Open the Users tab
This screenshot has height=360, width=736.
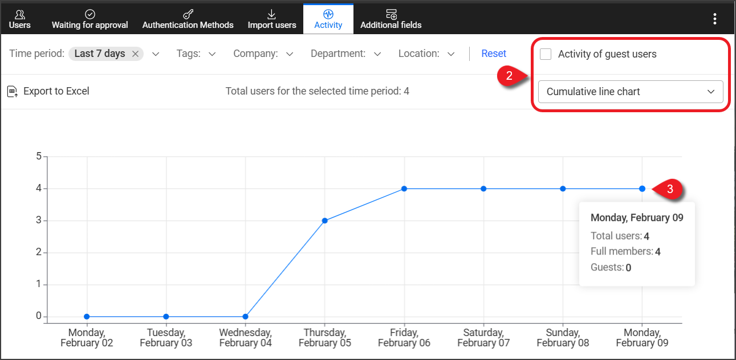[x=20, y=19]
